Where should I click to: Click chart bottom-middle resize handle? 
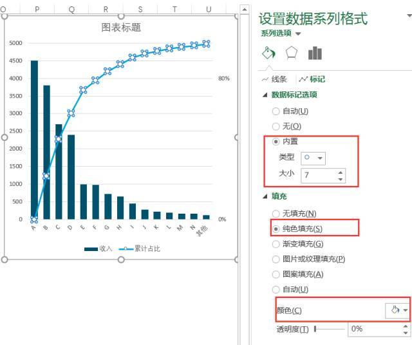121,259
